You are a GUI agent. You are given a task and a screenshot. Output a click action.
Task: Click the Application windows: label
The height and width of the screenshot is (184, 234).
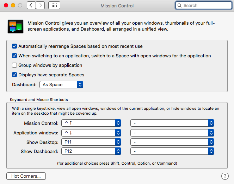tap(36, 133)
